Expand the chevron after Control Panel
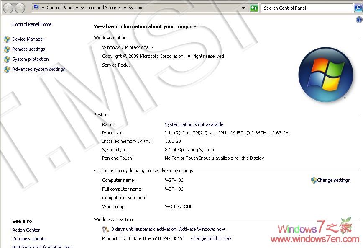Screen dimensions: 363x248 tap(77, 8)
